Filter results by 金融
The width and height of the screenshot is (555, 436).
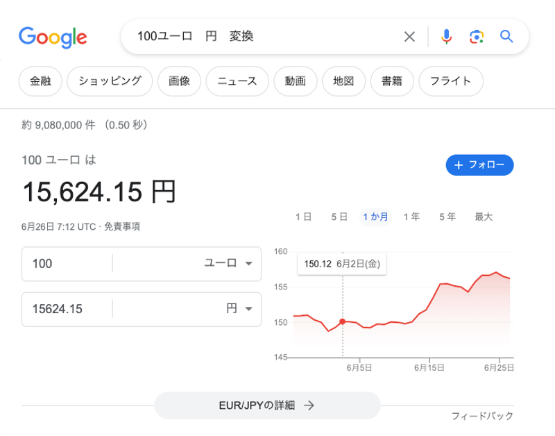coord(40,81)
